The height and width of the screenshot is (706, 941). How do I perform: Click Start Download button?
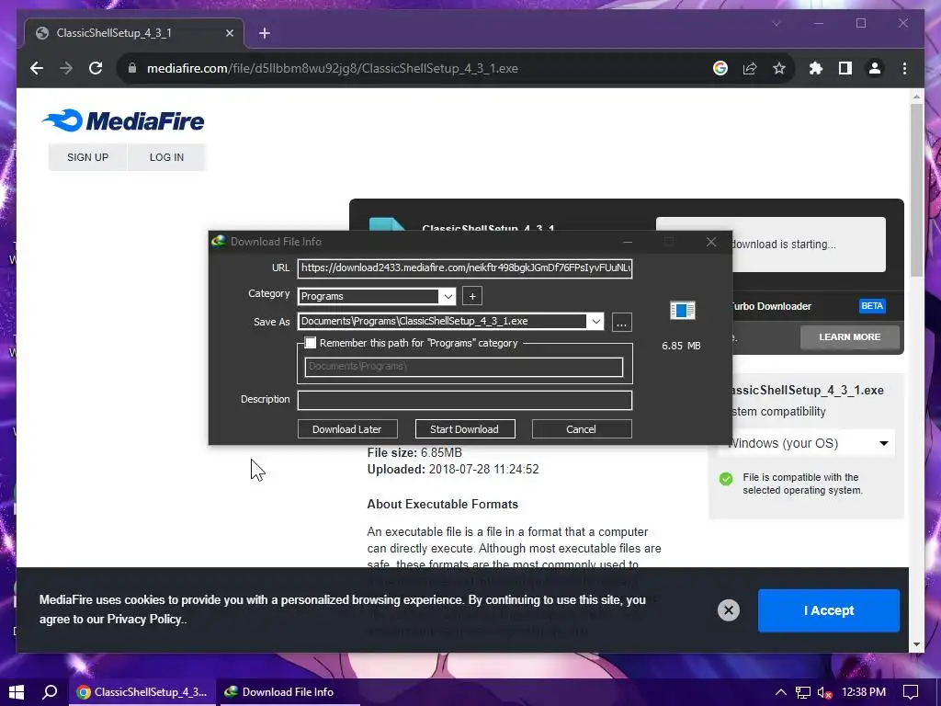pos(464,429)
